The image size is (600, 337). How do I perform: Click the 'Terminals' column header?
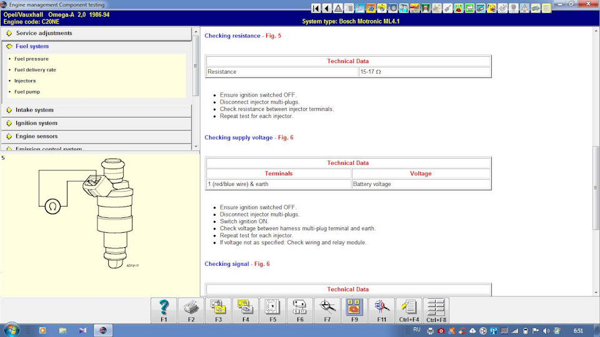[279, 173]
